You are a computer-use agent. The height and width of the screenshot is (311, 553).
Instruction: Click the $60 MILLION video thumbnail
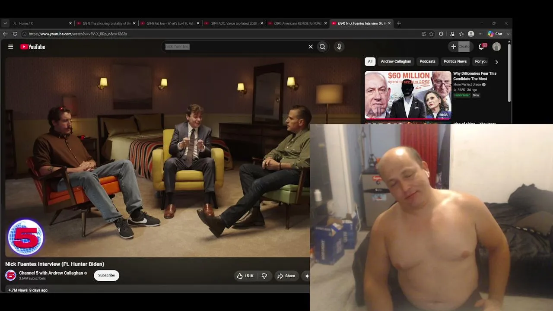tap(408, 95)
